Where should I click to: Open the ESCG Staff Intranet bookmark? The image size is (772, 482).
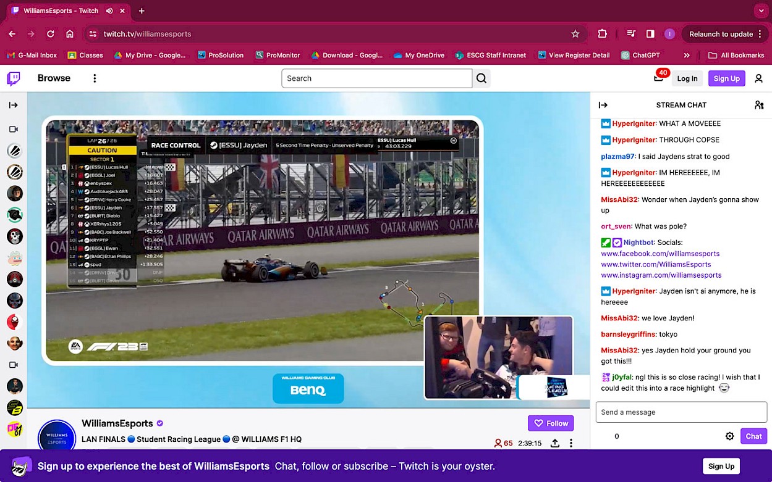coord(491,55)
